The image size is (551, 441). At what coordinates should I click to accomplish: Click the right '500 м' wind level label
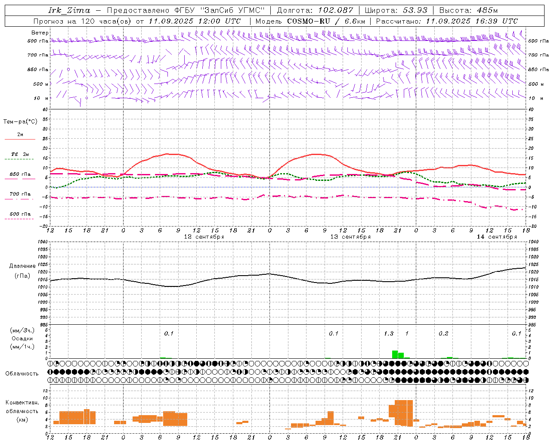pos(536,84)
